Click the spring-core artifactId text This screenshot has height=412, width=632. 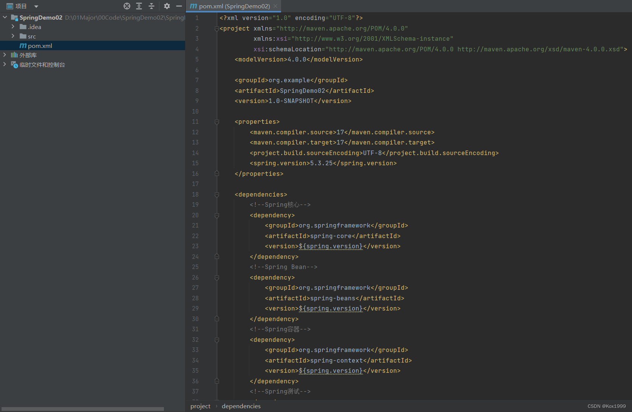pyautogui.click(x=331, y=236)
